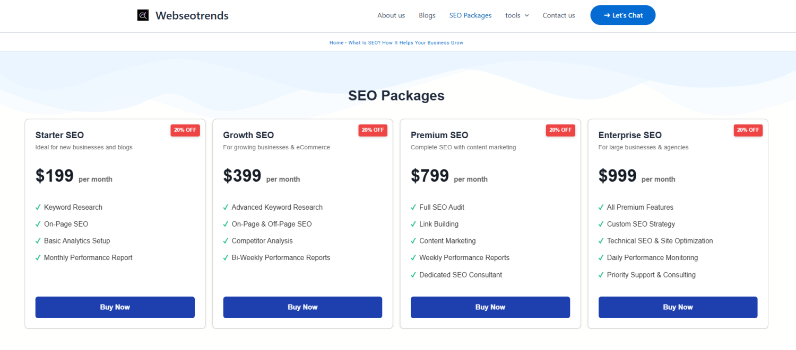Click the 20% OFF badge on Premium SEO

[560, 130]
